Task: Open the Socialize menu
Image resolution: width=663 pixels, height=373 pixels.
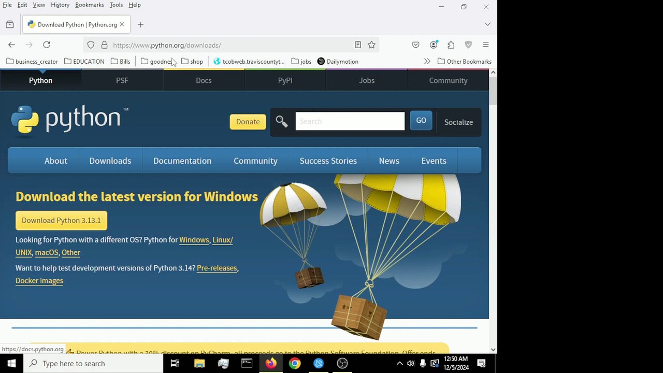Action: tap(458, 122)
